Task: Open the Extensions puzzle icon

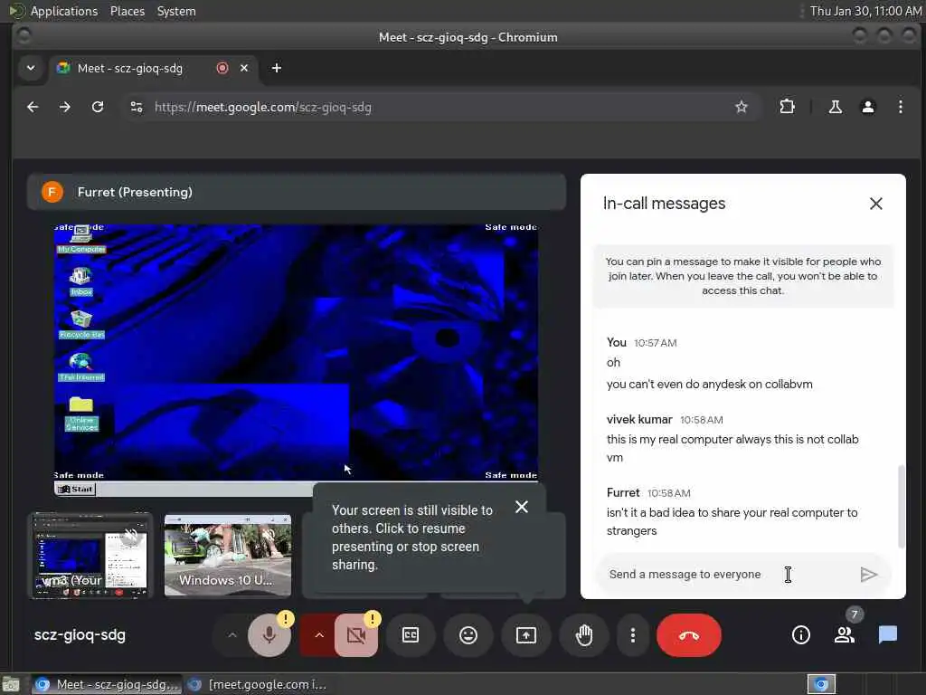Action: pos(788,107)
